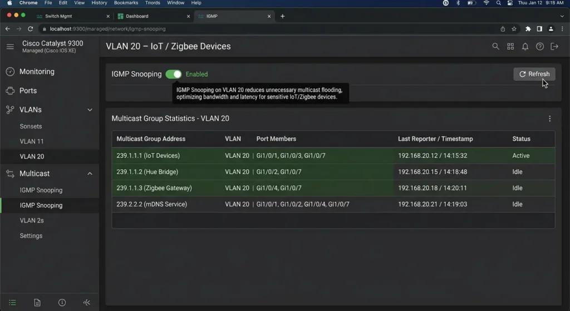Open Chrome extensions puzzle icon
This screenshot has height=311, width=570.
[528, 29]
